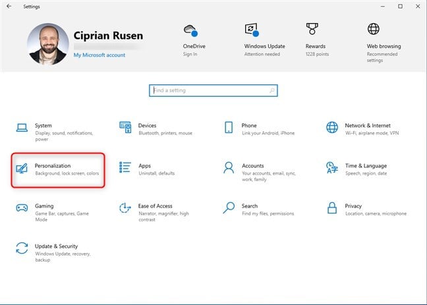Click the magnifier in Find a setting
The image size is (427, 305).
tap(271, 90)
